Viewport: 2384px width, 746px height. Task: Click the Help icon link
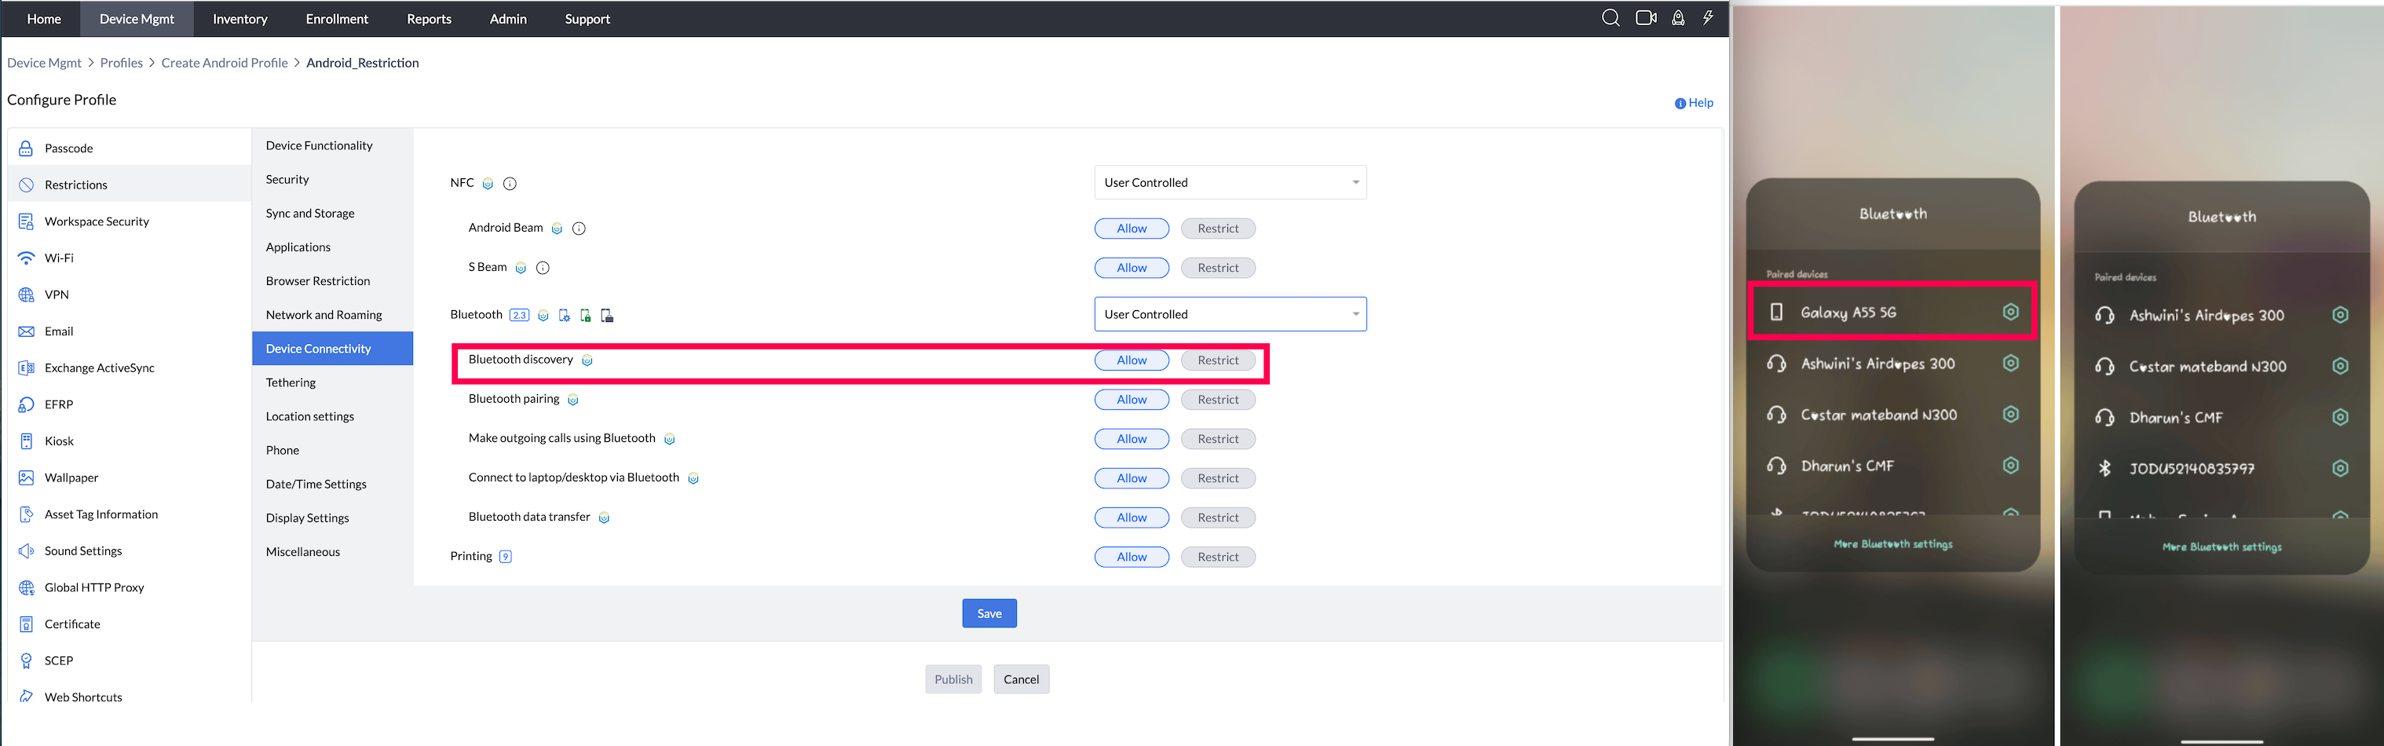point(1694,103)
